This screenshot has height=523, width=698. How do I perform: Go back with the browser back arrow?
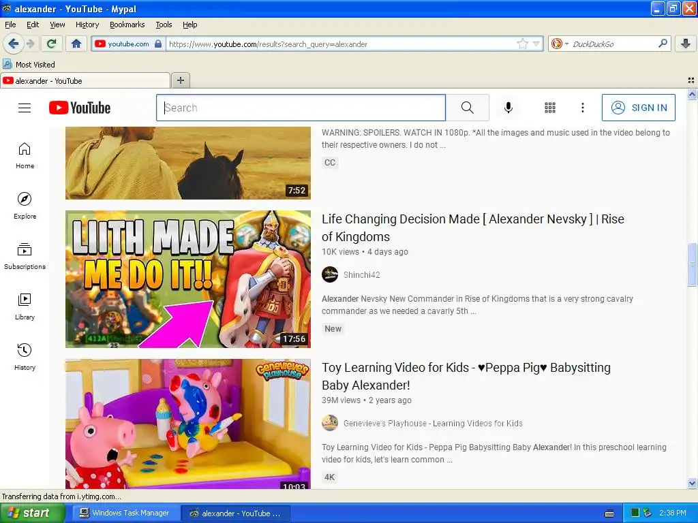14,44
